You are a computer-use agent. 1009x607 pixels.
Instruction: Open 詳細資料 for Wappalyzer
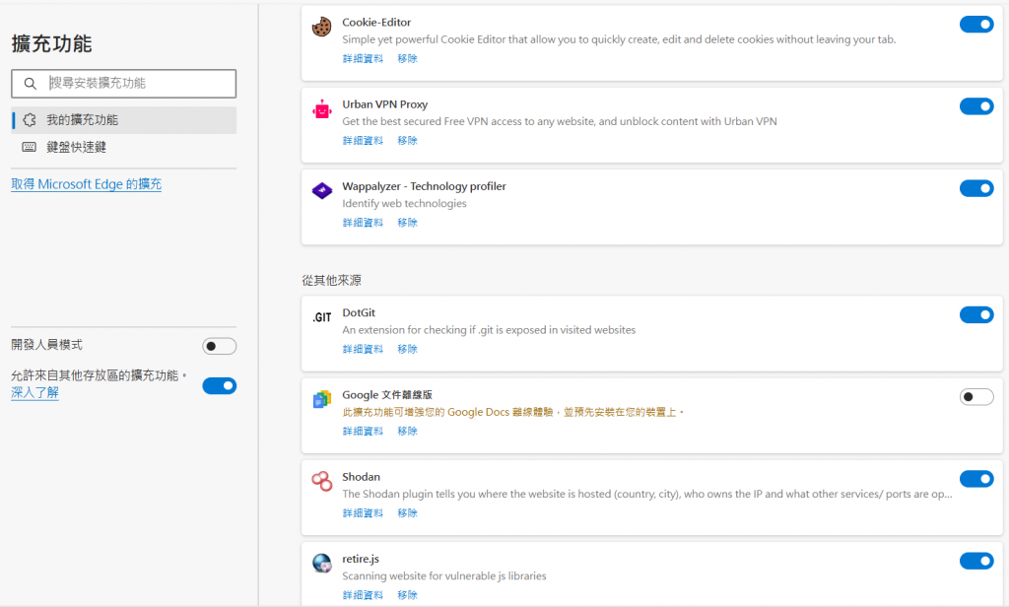click(363, 223)
